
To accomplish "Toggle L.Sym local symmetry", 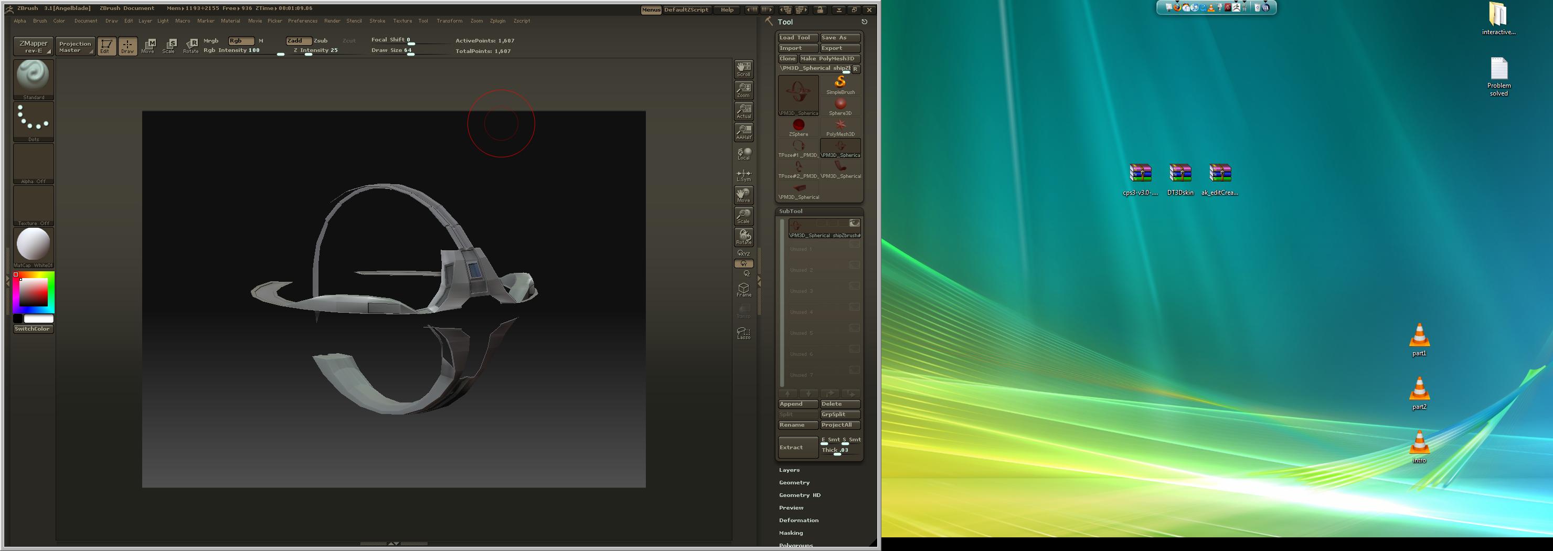I will (x=744, y=175).
